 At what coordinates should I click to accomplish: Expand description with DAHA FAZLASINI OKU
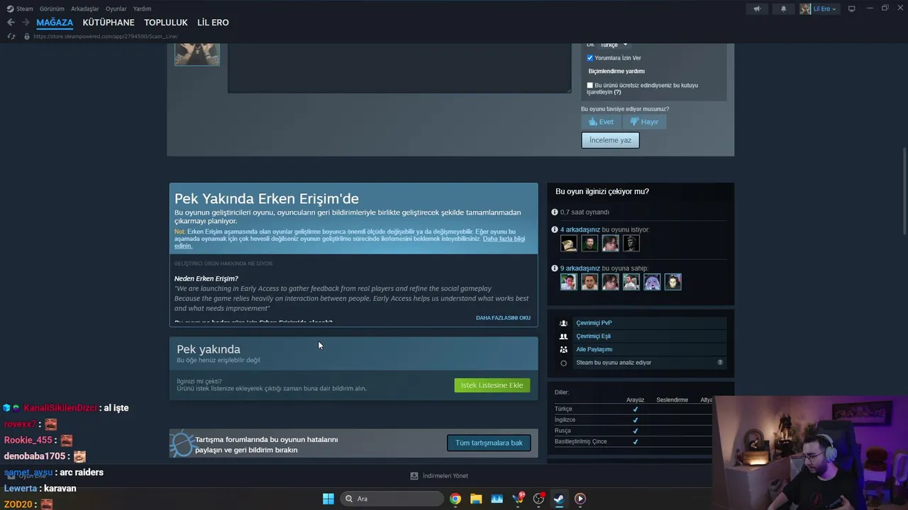(503, 318)
